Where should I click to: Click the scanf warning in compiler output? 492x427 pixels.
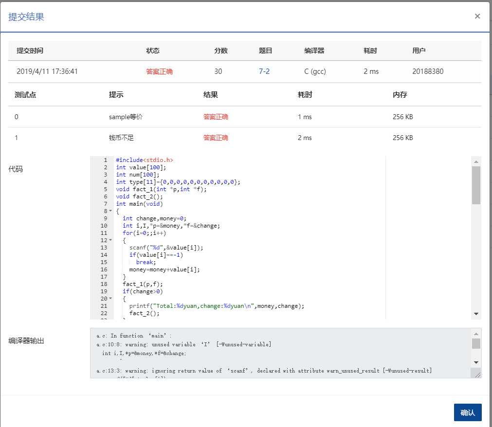264,371
